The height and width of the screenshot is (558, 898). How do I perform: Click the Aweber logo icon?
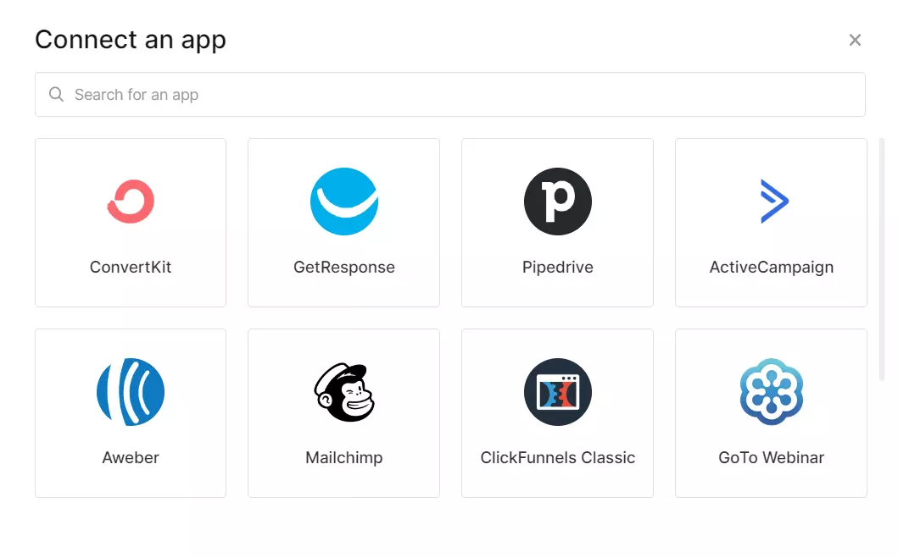pos(131,391)
